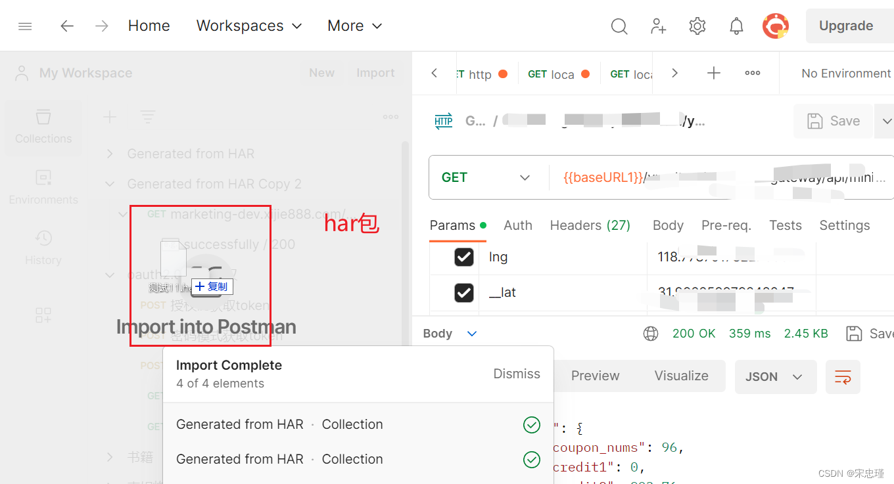Open the JSON format dropdown
Image resolution: width=894 pixels, height=484 pixels.
tap(776, 377)
